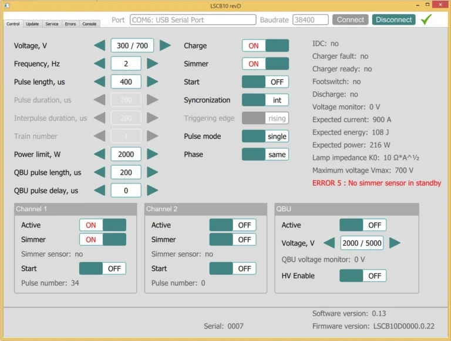Enable Channel 2 Simmer switch

233,240
